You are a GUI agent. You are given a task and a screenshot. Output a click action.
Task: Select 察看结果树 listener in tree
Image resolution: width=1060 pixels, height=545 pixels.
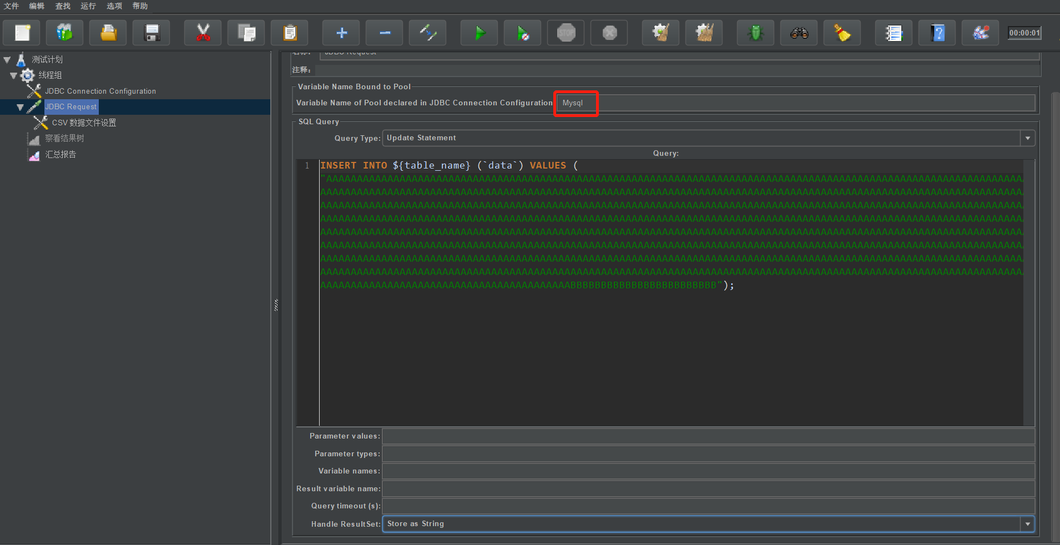[x=64, y=139]
